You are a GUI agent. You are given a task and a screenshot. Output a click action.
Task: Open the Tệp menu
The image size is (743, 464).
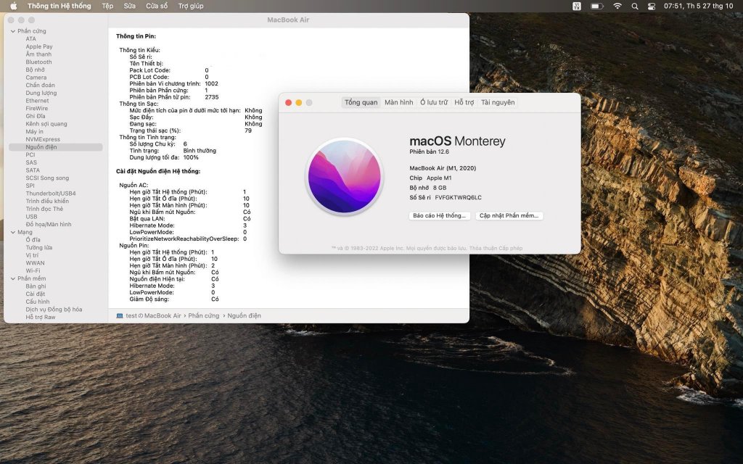107,6
